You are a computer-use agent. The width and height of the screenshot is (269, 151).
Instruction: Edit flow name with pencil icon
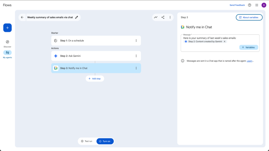click(76, 17)
